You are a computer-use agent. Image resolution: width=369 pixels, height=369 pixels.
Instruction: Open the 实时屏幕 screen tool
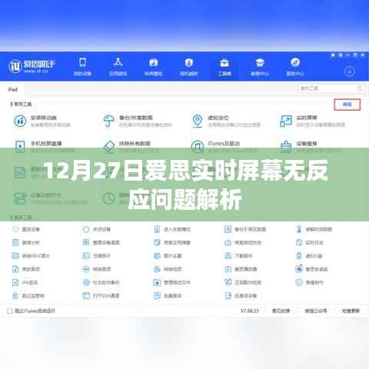[x=313, y=121]
